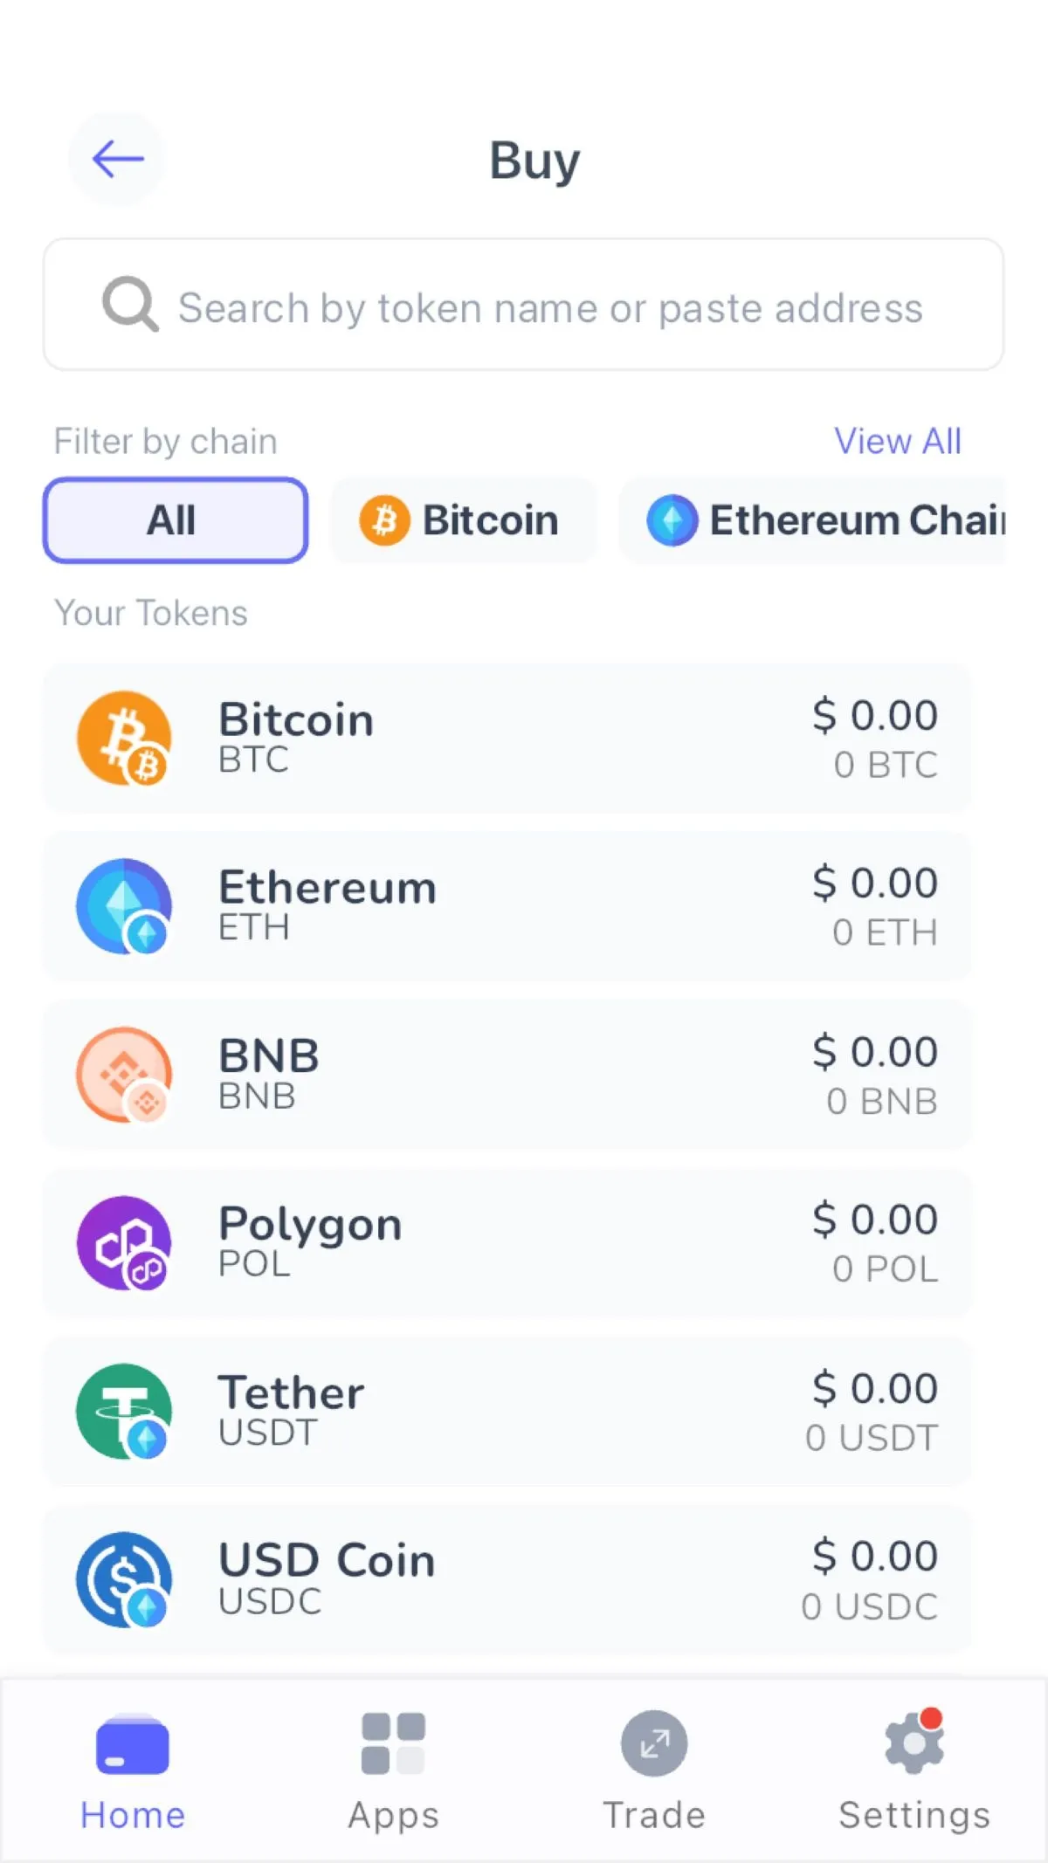
Task: Click the View All link
Action: click(898, 441)
